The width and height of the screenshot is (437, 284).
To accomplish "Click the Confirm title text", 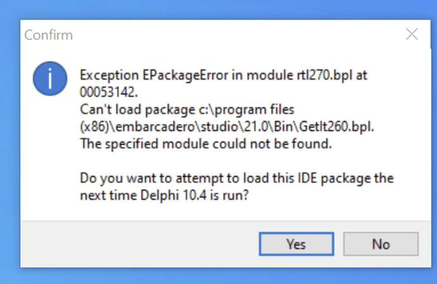I will 49,35.
